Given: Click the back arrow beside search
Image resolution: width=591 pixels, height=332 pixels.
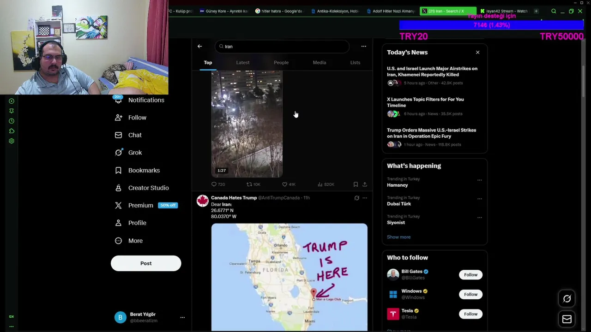Looking at the screenshot, I should pos(199,46).
